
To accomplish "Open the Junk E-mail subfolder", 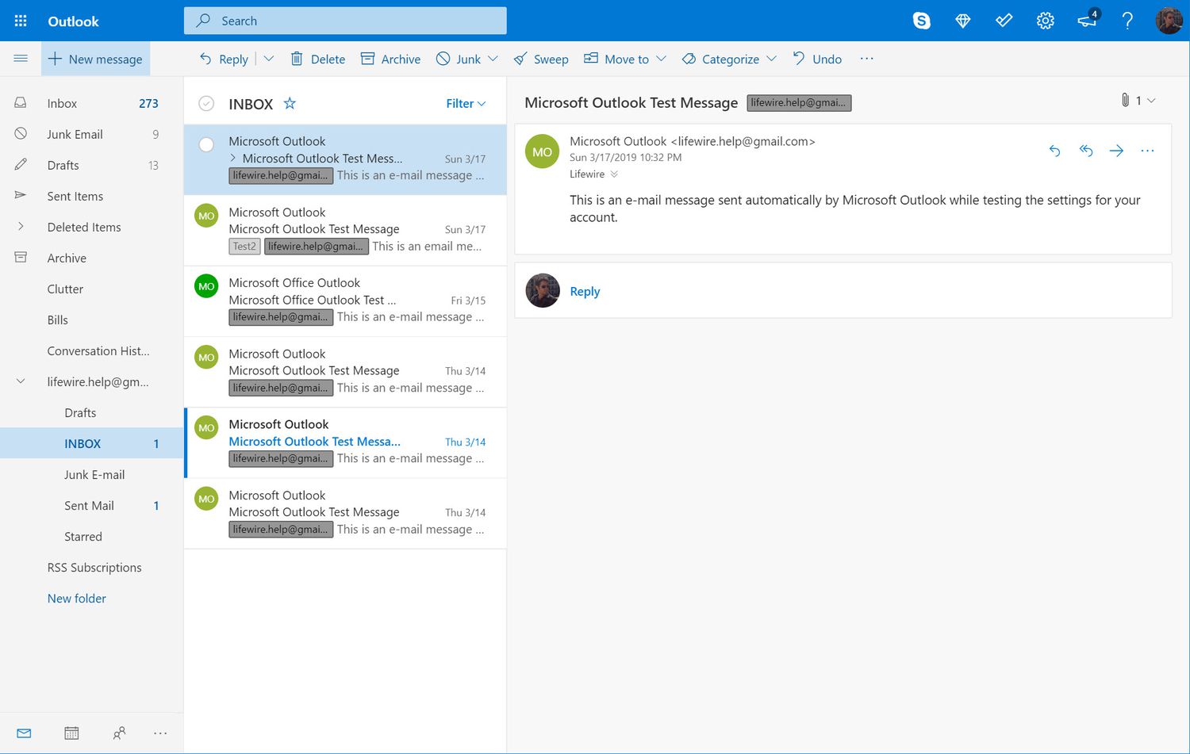I will point(91,474).
